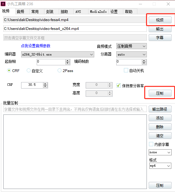
Task: Click the 字幕 button
Action: coord(160,38)
